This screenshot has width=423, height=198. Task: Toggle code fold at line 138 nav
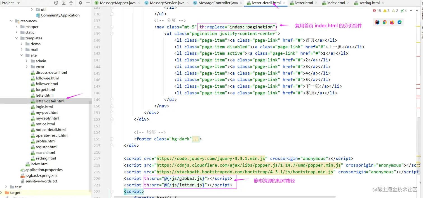112,27
